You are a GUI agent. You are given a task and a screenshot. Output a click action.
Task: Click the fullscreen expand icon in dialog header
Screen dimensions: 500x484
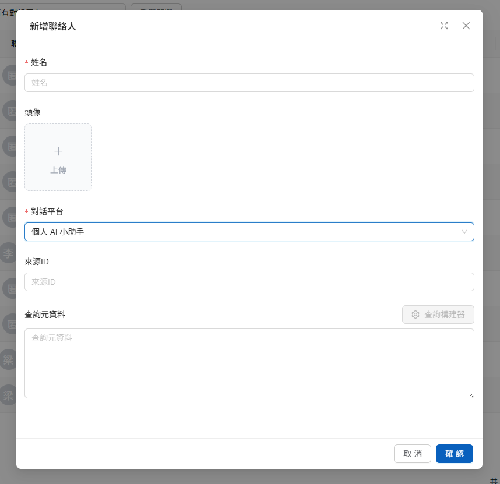(x=444, y=26)
